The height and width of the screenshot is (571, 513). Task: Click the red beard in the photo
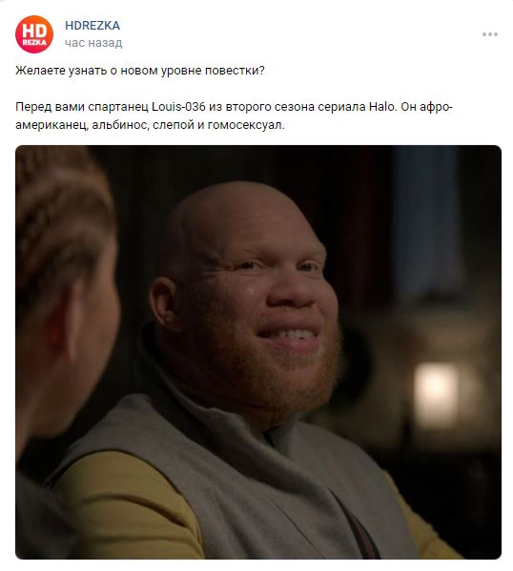(277, 375)
